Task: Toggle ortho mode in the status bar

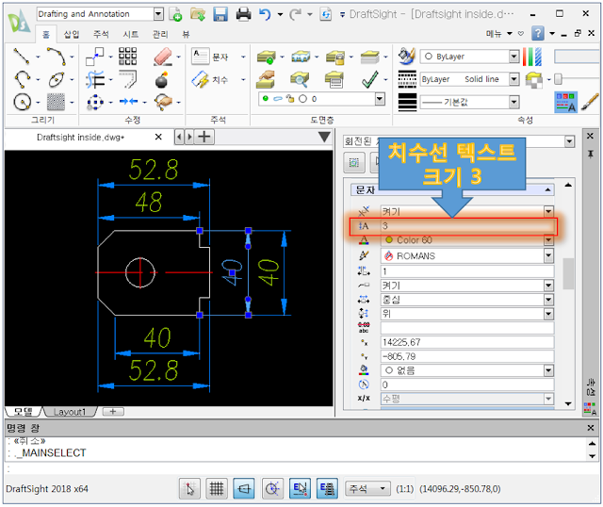Action: 245,488
